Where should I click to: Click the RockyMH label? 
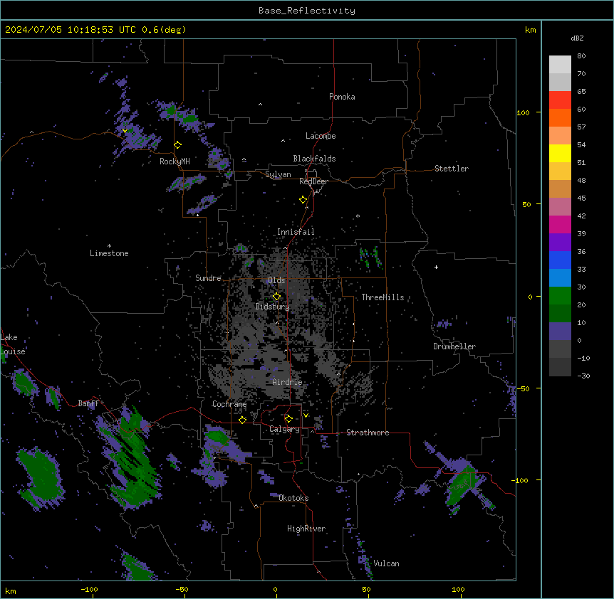pyautogui.click(x=175, y=161)
